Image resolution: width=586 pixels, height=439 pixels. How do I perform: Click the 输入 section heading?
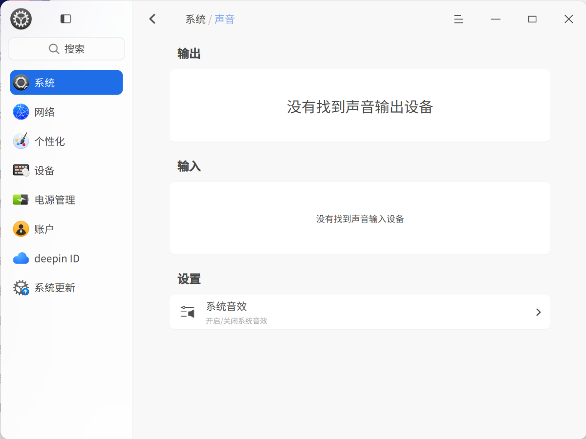[x=189, y=166]
